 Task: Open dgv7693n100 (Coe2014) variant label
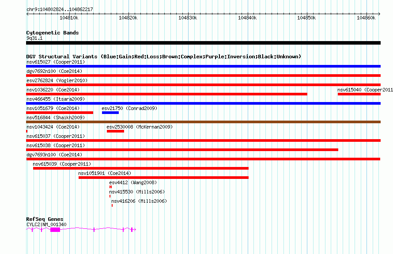[54, 155]
